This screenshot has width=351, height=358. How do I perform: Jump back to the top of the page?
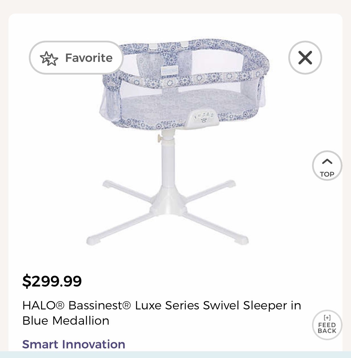(x=327, y=166)
